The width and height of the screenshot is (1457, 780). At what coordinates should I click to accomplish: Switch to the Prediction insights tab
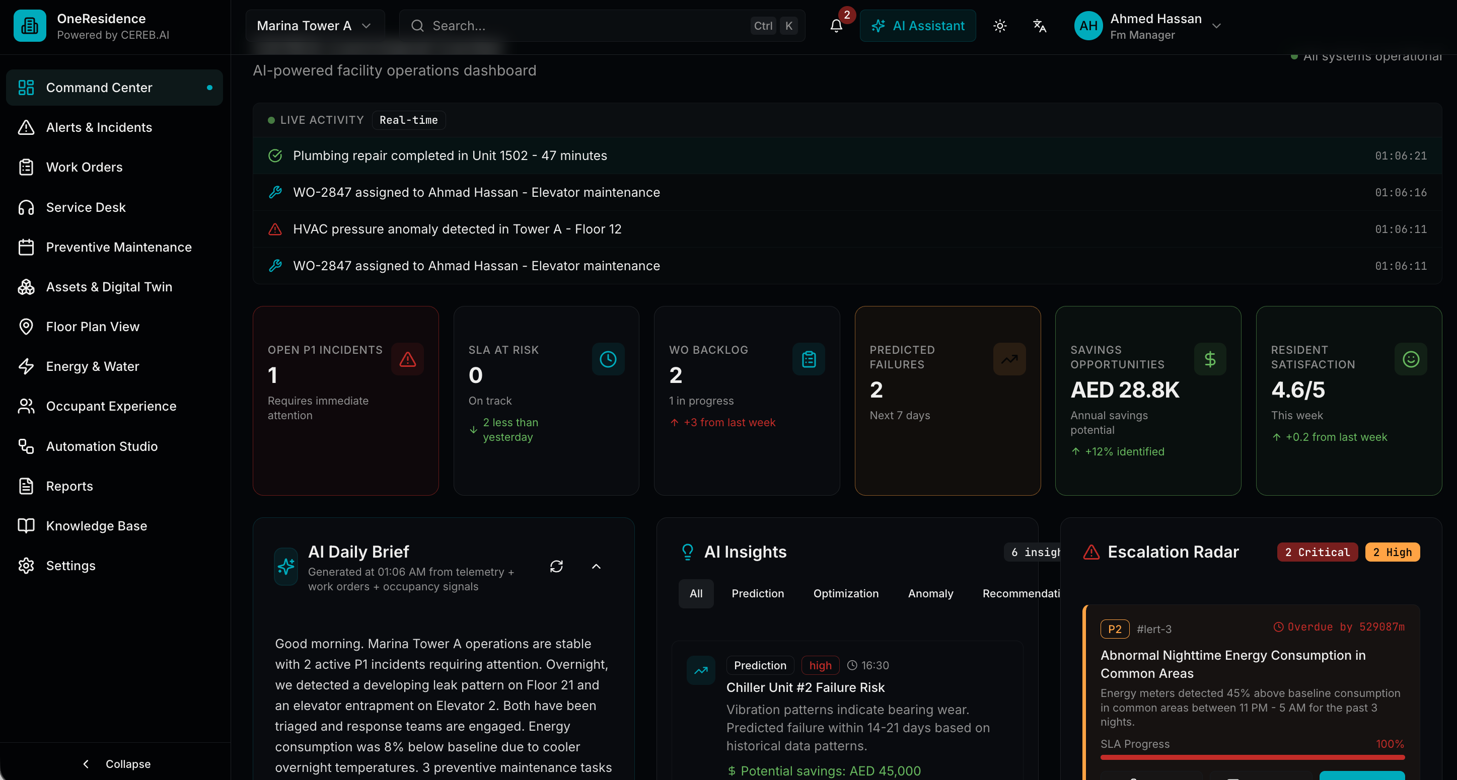point(758,593)
